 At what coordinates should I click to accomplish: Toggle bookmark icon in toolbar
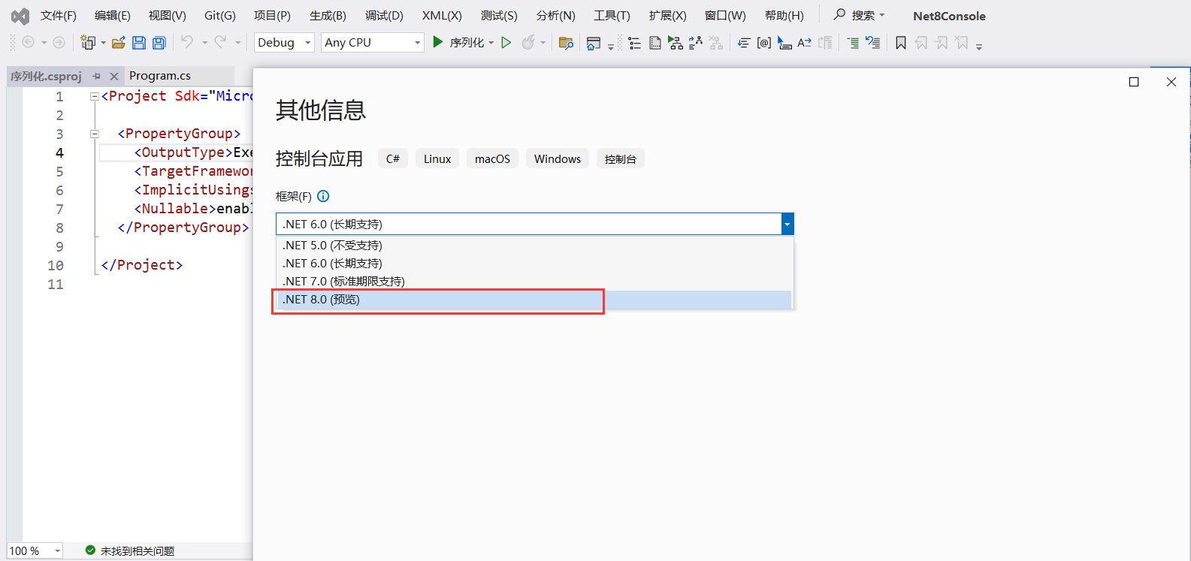(901, 43)
